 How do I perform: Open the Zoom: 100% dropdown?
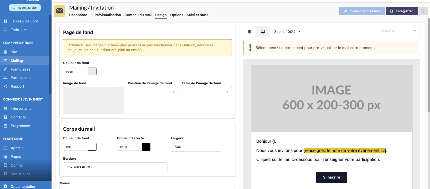point(287,31)
